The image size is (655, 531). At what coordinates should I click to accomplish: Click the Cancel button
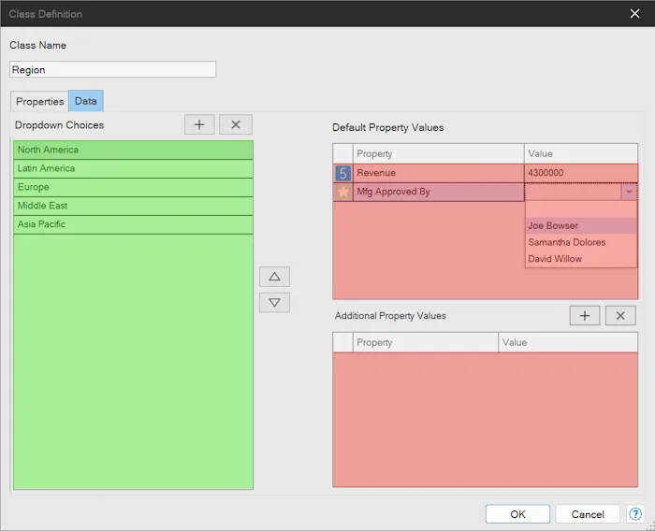tap(588, 514)
